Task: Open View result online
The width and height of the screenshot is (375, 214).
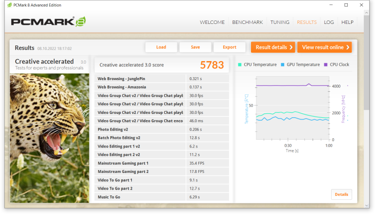Action: point(325,47)
